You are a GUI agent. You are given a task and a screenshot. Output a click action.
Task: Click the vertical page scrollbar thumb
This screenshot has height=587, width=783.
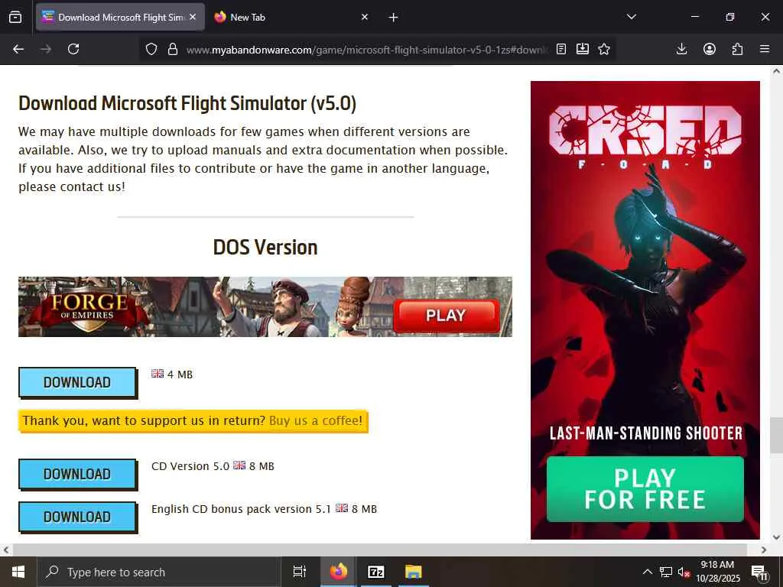(776, 435)
